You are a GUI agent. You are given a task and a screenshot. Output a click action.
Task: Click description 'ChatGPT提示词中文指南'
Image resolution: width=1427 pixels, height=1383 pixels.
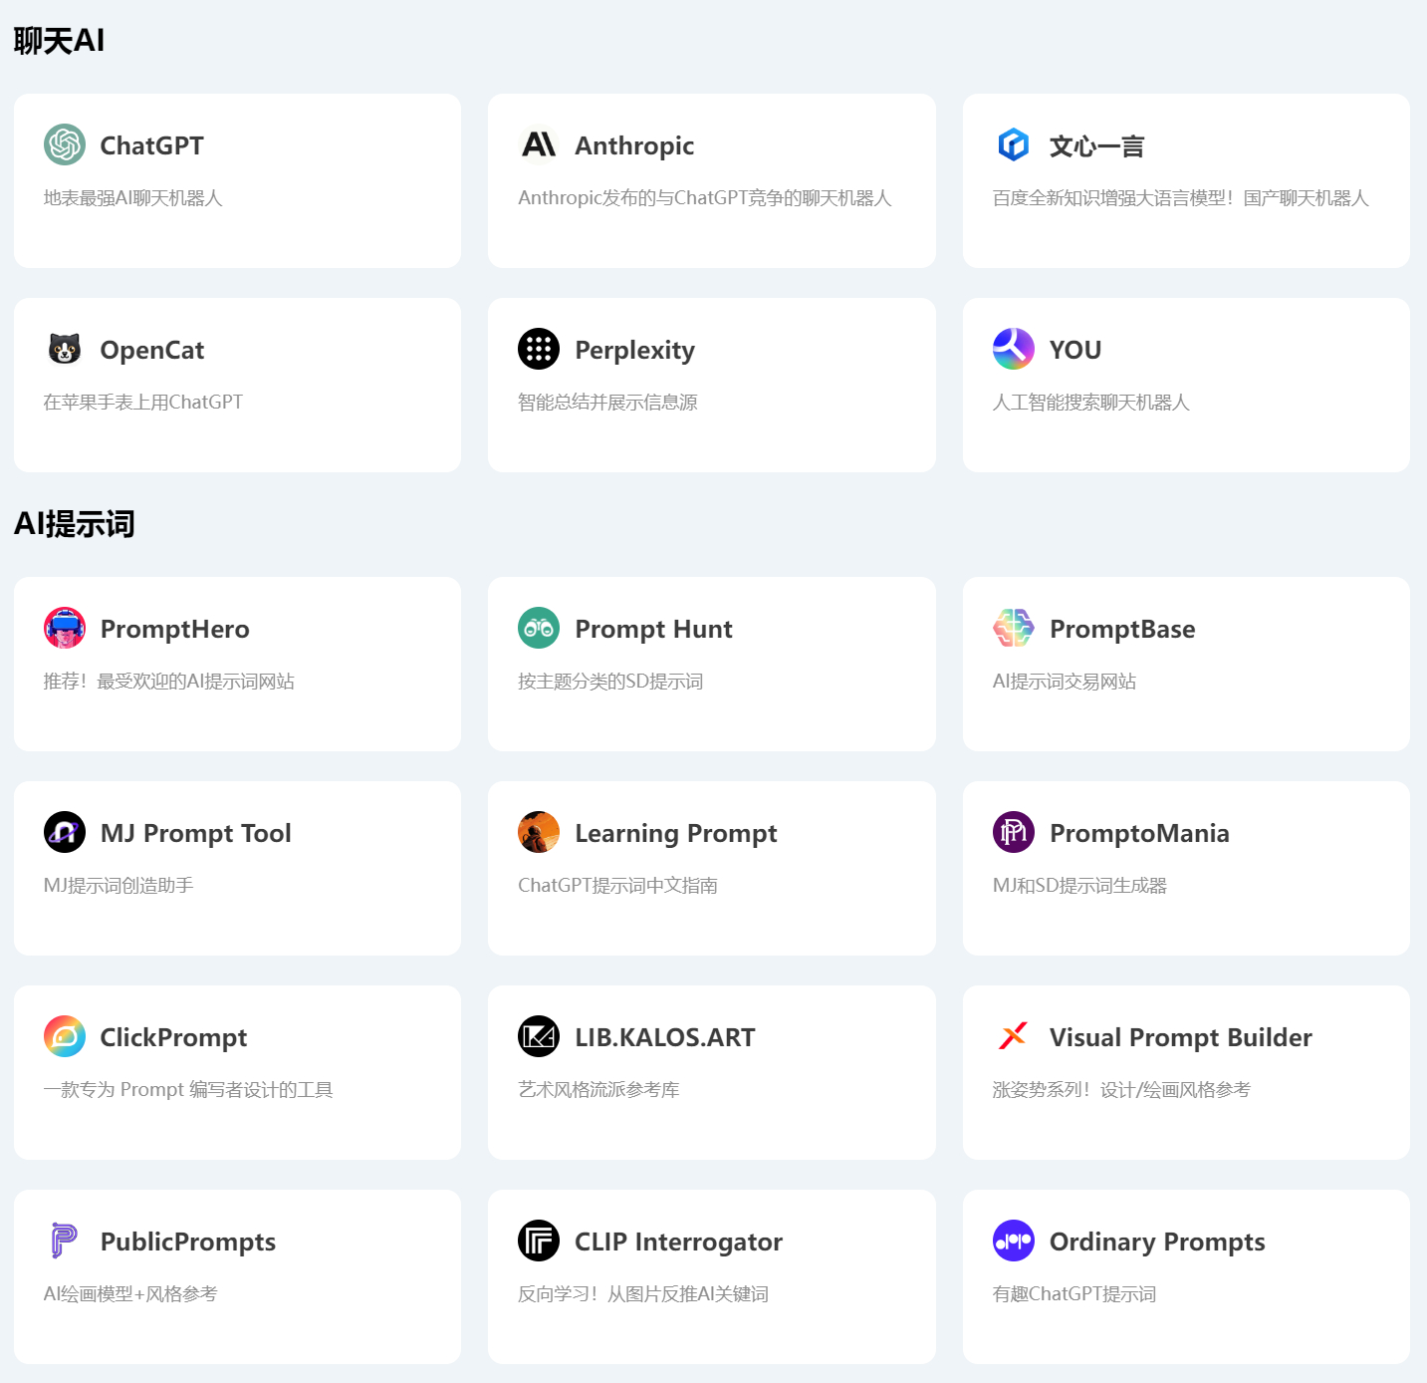[x=617, y=886]
